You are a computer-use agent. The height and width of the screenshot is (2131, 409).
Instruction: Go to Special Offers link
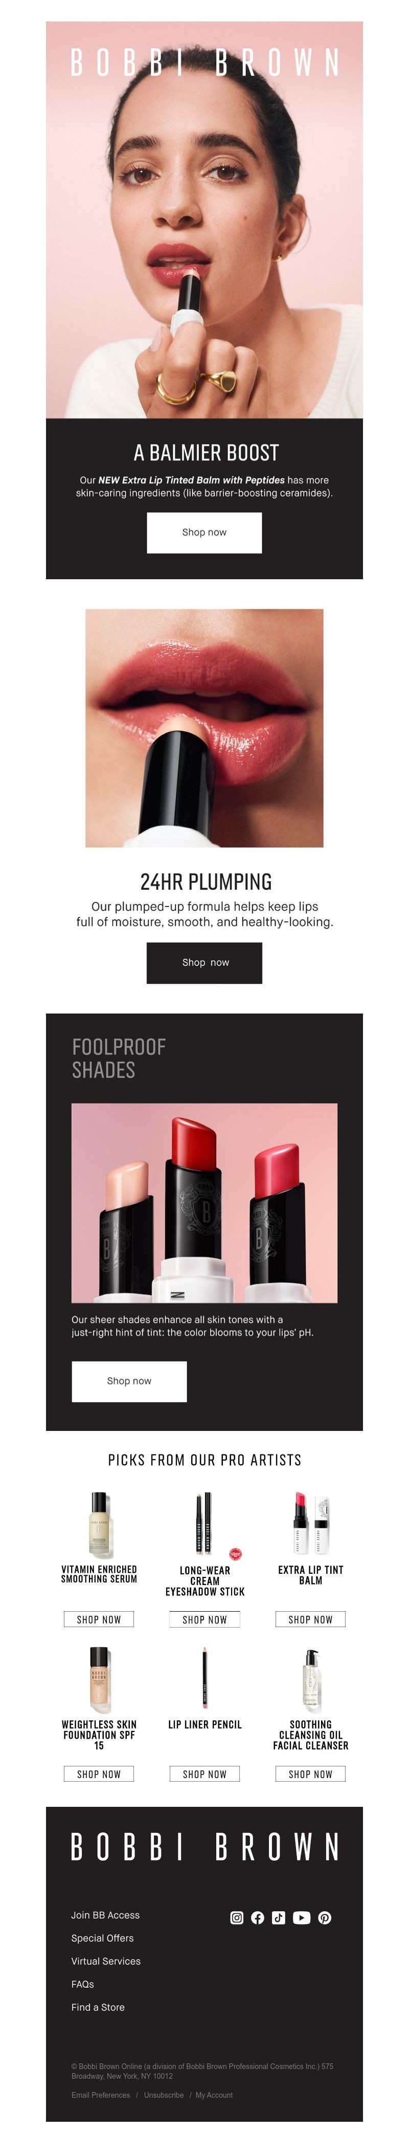pyautogui.click(x=102, y=1938)
